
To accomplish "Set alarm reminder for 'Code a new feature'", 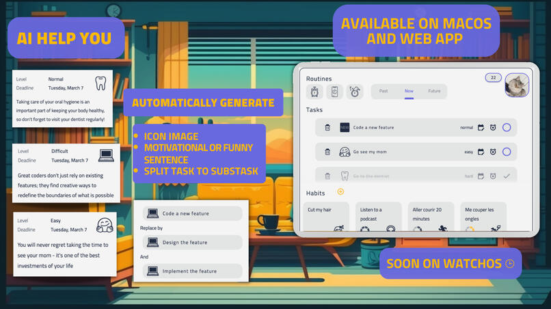I will tap(493, 128).
